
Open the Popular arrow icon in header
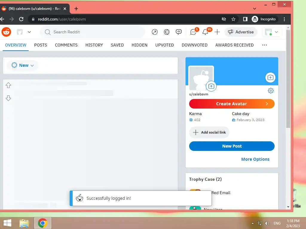(154, 32)
